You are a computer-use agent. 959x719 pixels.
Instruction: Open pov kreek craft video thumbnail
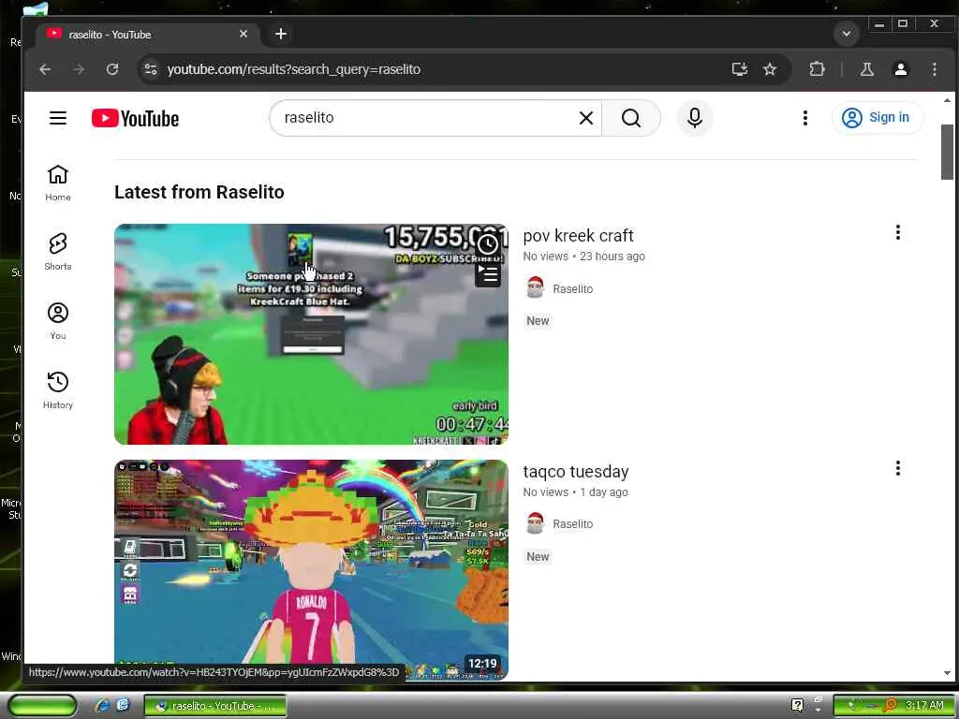pyautogui.click(x=311, y=334)
